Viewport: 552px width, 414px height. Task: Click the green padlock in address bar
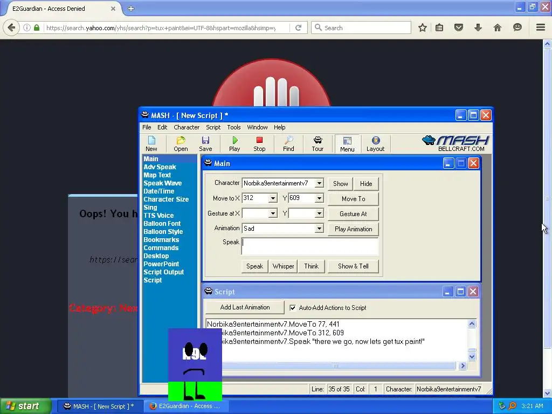pyautogui.click(x=37, y=27)
